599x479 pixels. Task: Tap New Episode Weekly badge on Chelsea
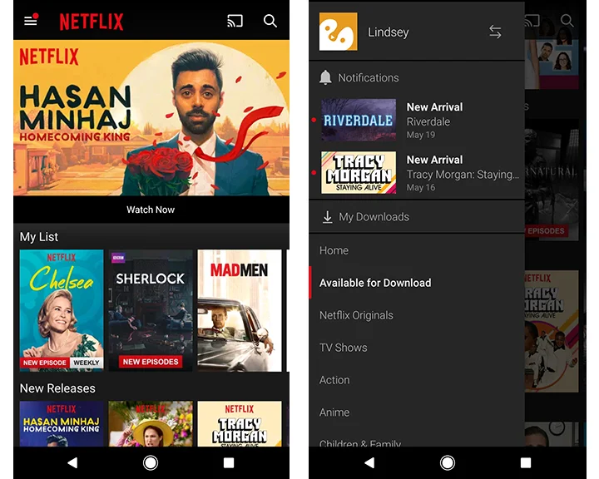click(x=62, y=363)
